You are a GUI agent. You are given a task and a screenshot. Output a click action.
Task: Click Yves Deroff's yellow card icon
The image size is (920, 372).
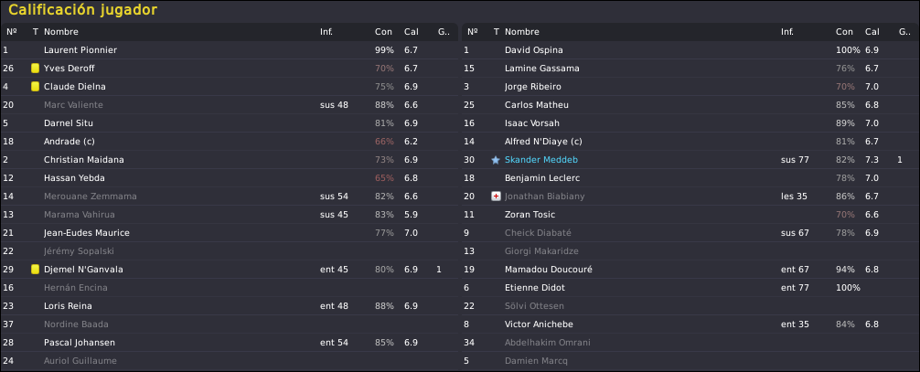click(35, 69)
